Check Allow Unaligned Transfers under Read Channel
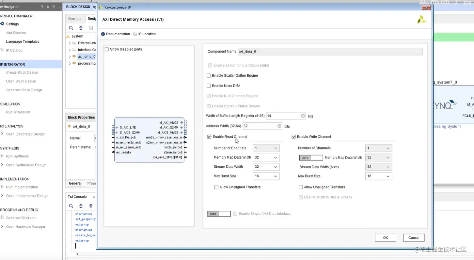The height and width of the screenshot is (260, 474). point(216,187)
